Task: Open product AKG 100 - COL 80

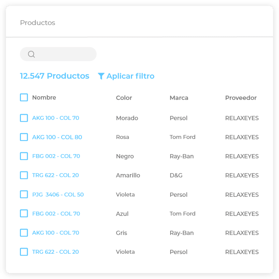Action: tap(57, 137)
